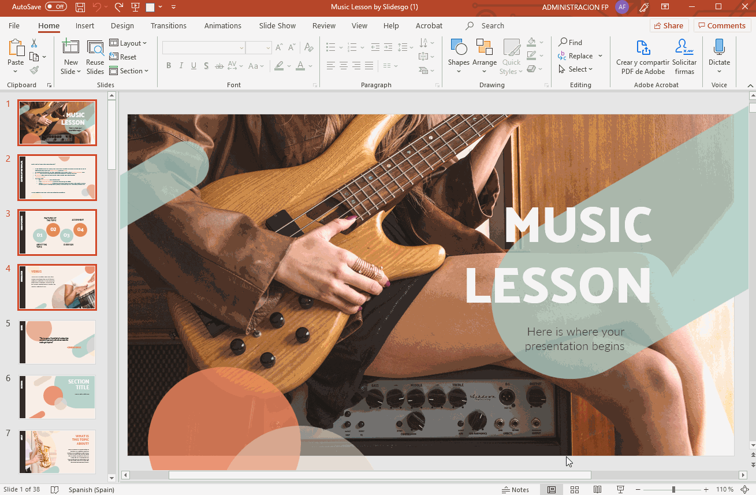
Task: Expand the Select dropdown in Editing
Action: pos(576,69)
